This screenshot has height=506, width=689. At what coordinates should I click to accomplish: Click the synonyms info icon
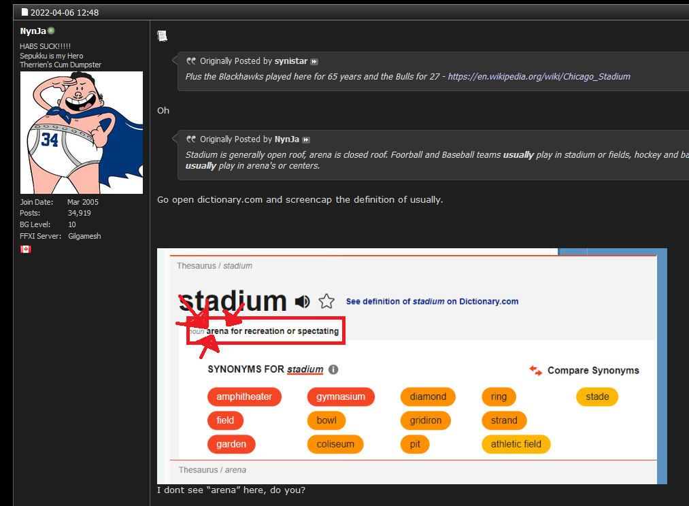[x=333, y=369]
